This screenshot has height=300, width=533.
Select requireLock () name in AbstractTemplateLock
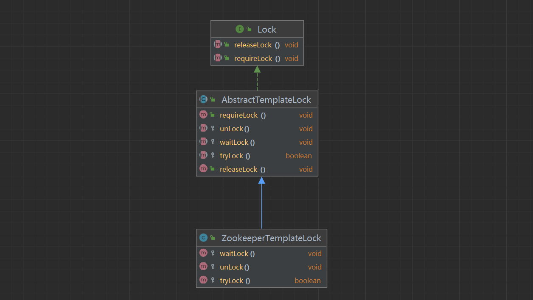[243, 115]
